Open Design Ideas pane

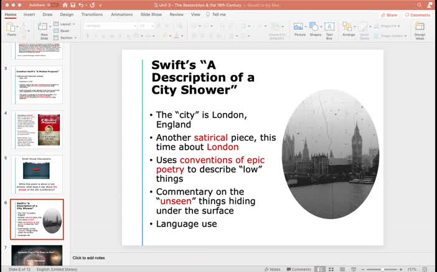(420, 30)
